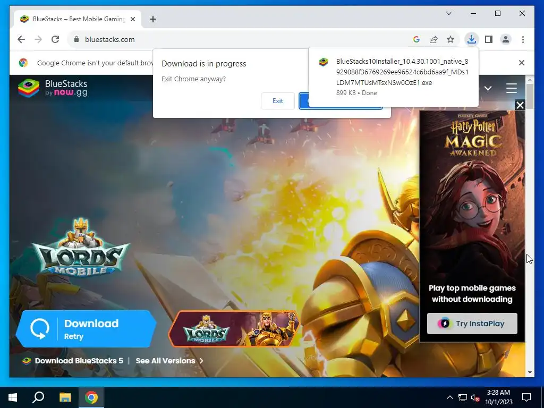Expand the header dropdown chevron
This screenshot has height=408, width=544.
(x=488, y=88)
